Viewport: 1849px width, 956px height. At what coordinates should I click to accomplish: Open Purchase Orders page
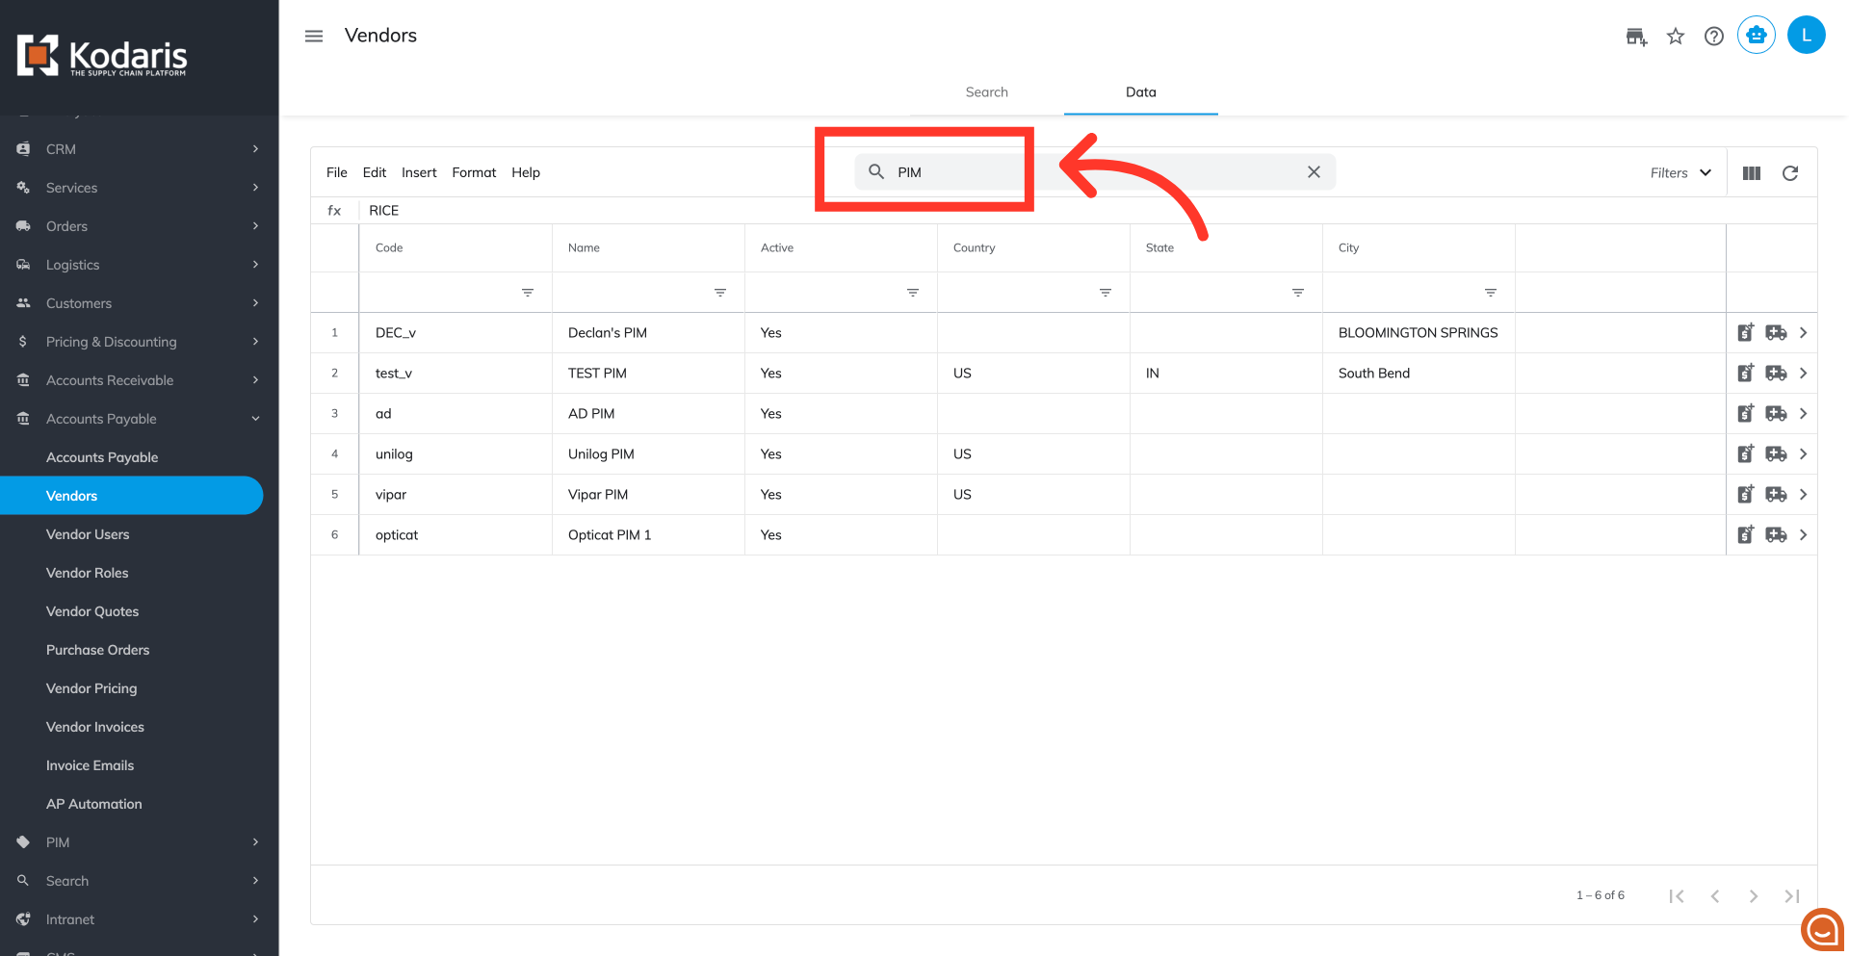click(x=98, y=650)
